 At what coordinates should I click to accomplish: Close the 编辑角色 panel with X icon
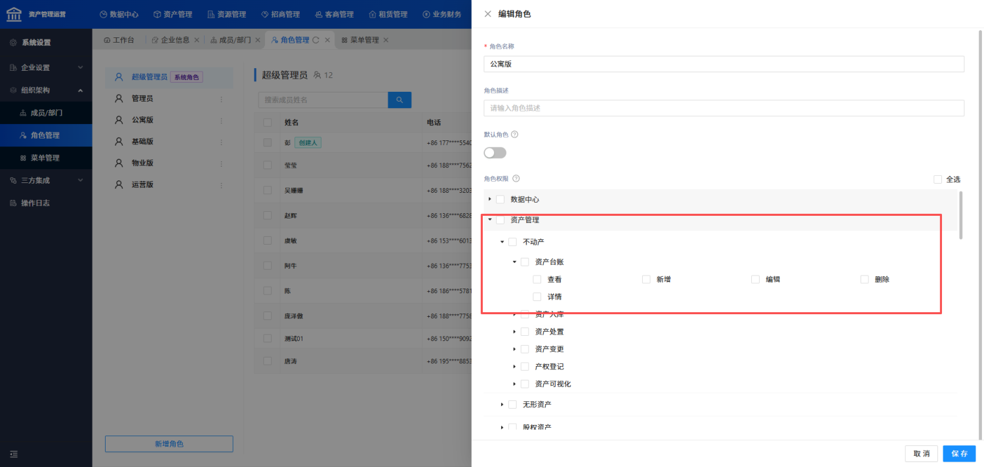487,14
